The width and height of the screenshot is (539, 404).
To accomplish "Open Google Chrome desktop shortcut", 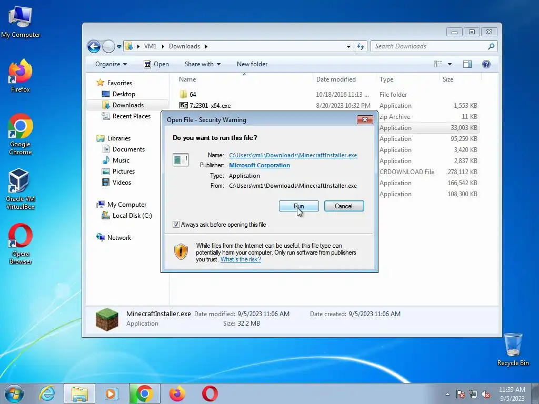I will pos(21,134).
